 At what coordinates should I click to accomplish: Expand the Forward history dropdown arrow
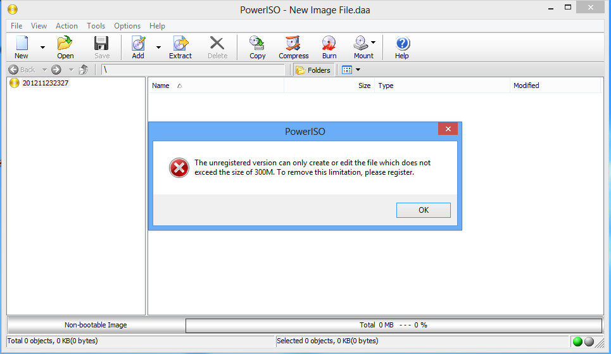click(x=71, y=70)
